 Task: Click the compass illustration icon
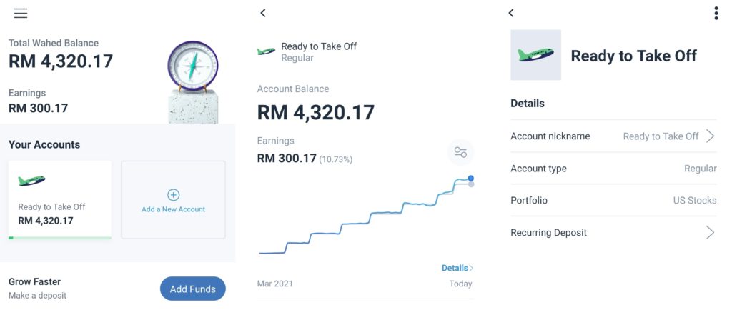(193, 66)
